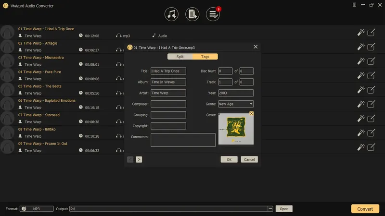The height and width of the screenshot is (216, 385).
Task: Open the effects wand for Frozen In Out track
Action: click(x=360, y=147)
